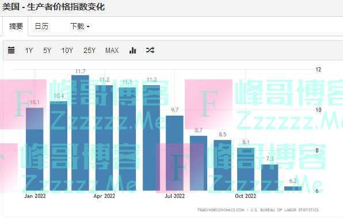Click the compare shuffle arrows icon
This screenshot has height=218, width=343.
click(x=150, y=50)
